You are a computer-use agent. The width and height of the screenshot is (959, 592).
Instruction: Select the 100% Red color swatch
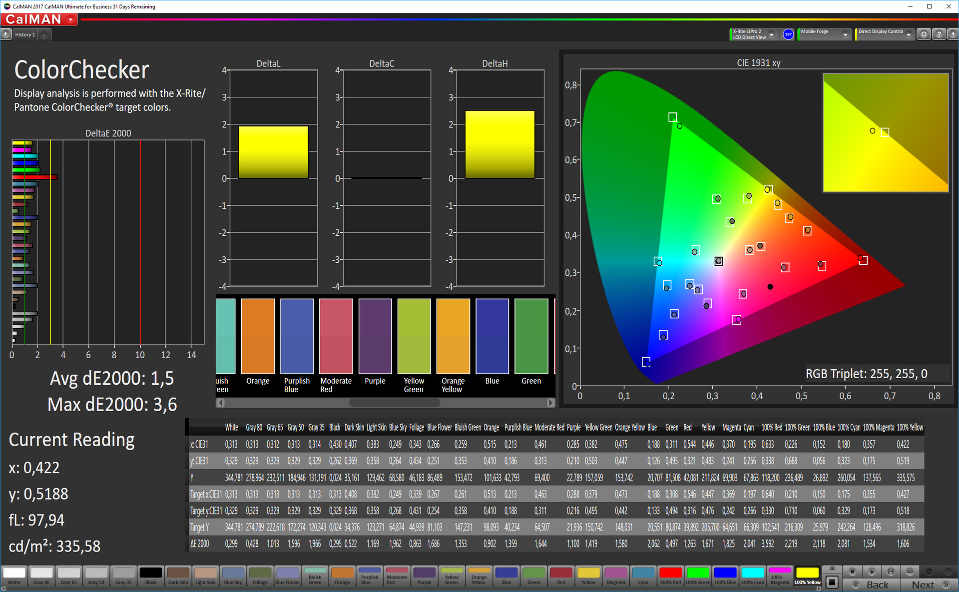(x=670, y=575)
